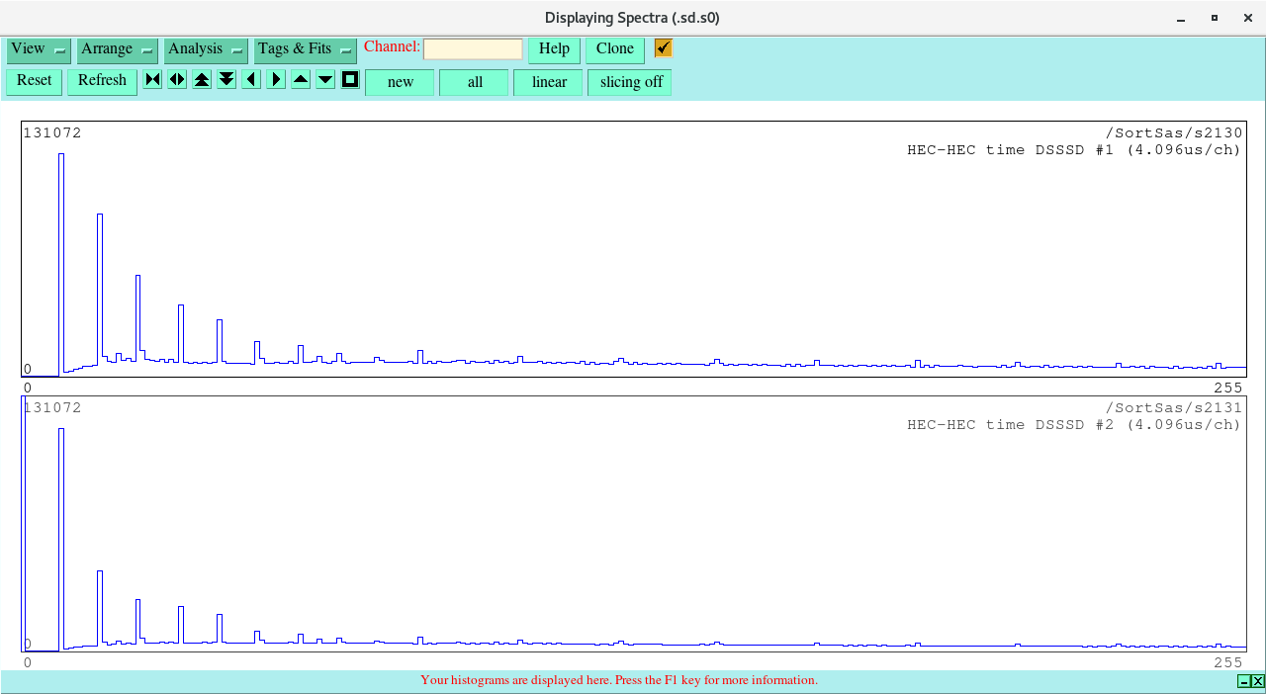Open the Arrange dropdown menu
Viewport: 1266px width, 694px height.
tap(118, 49)
